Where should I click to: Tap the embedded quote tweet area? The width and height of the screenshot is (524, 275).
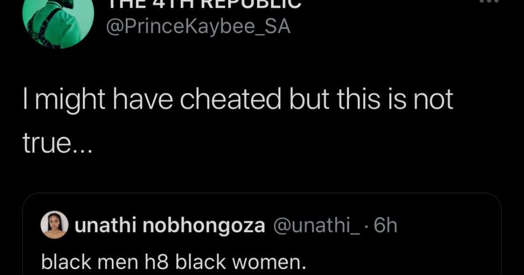pos(262,234)
